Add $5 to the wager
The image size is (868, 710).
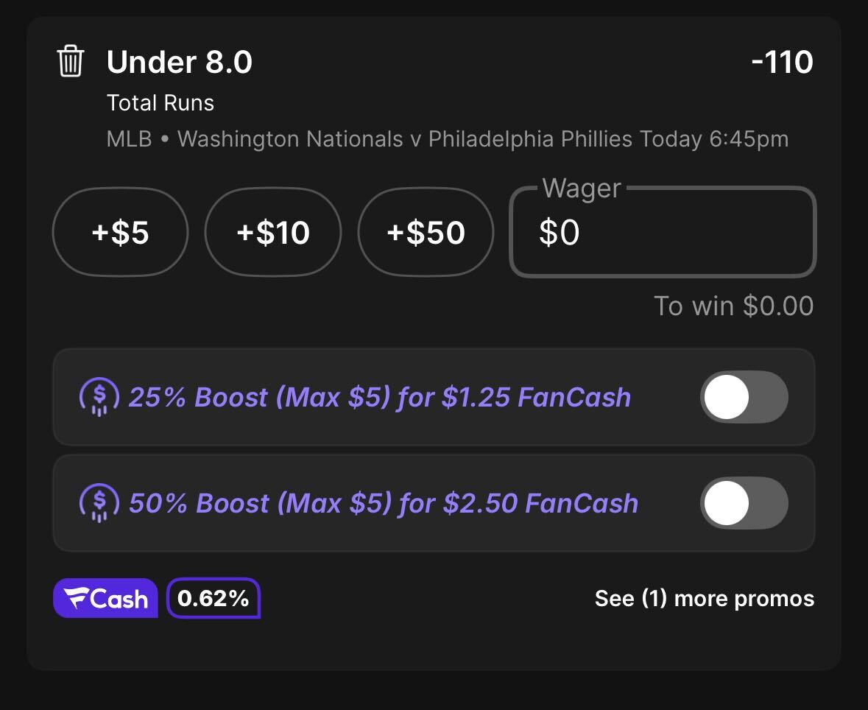120,231
